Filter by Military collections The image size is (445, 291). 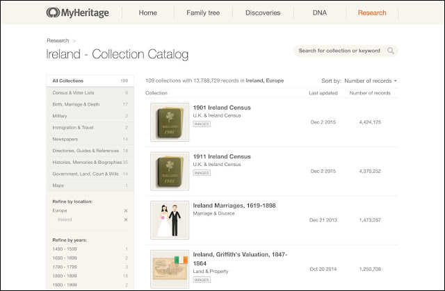[90, 116]
